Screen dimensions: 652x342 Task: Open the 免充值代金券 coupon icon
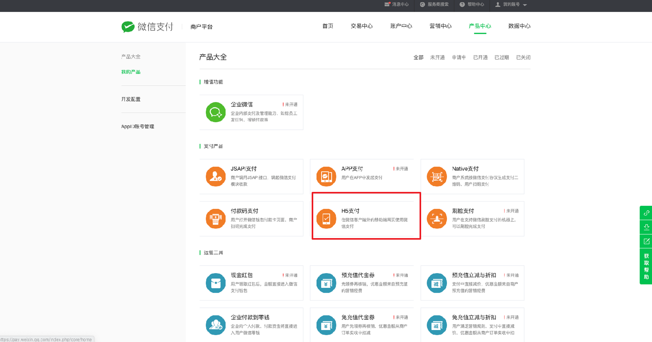click(326, 325)
